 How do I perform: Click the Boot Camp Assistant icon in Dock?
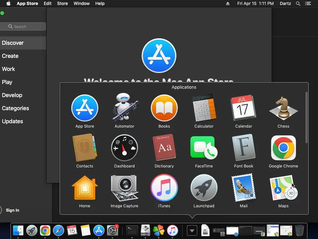(x=145, y=231)
